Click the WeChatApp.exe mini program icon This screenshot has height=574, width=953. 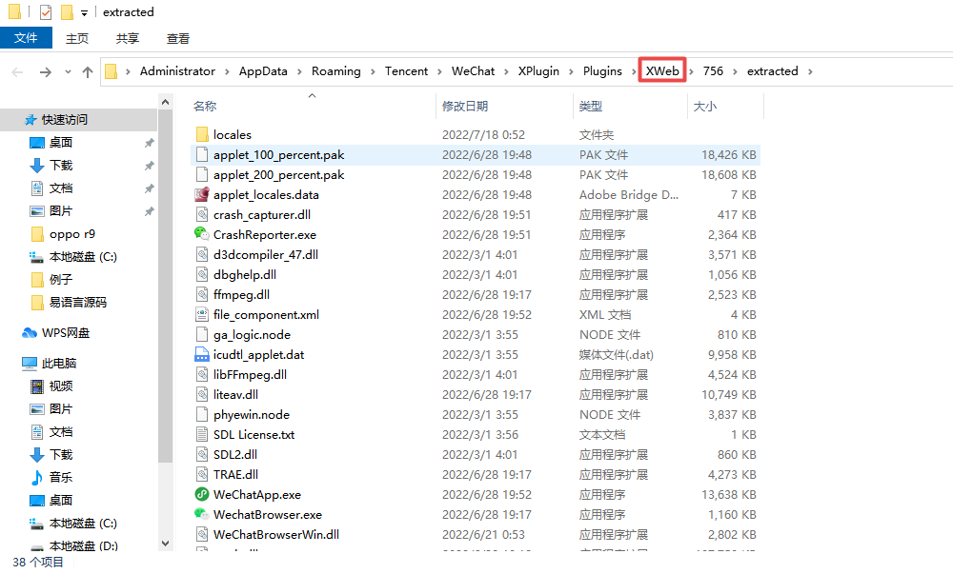tap(202, 494)
